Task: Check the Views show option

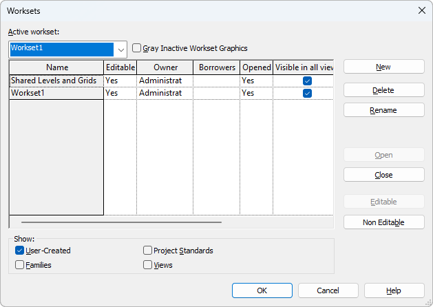Action: point(148,264)
